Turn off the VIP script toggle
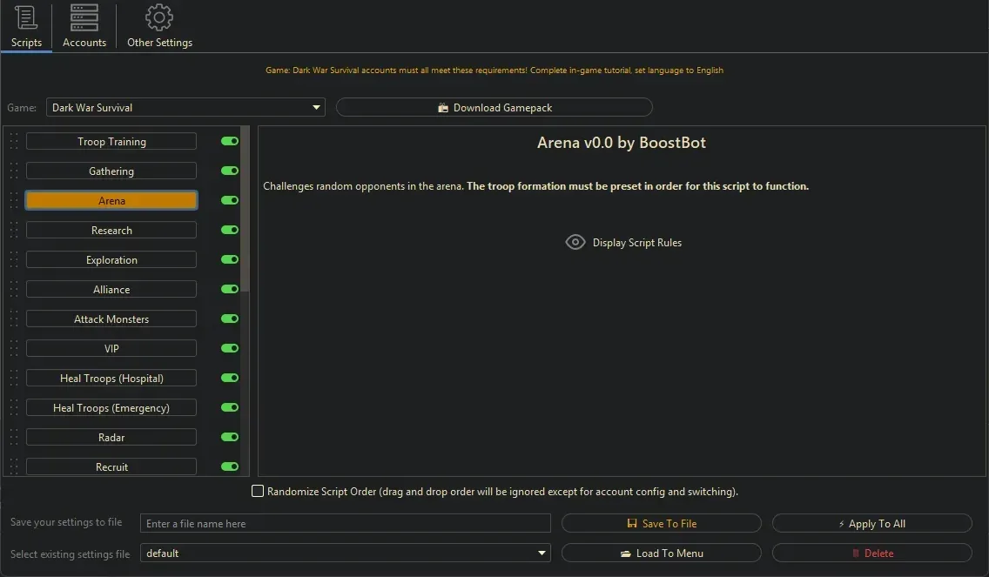989x577 pixels. coord(230,349)
